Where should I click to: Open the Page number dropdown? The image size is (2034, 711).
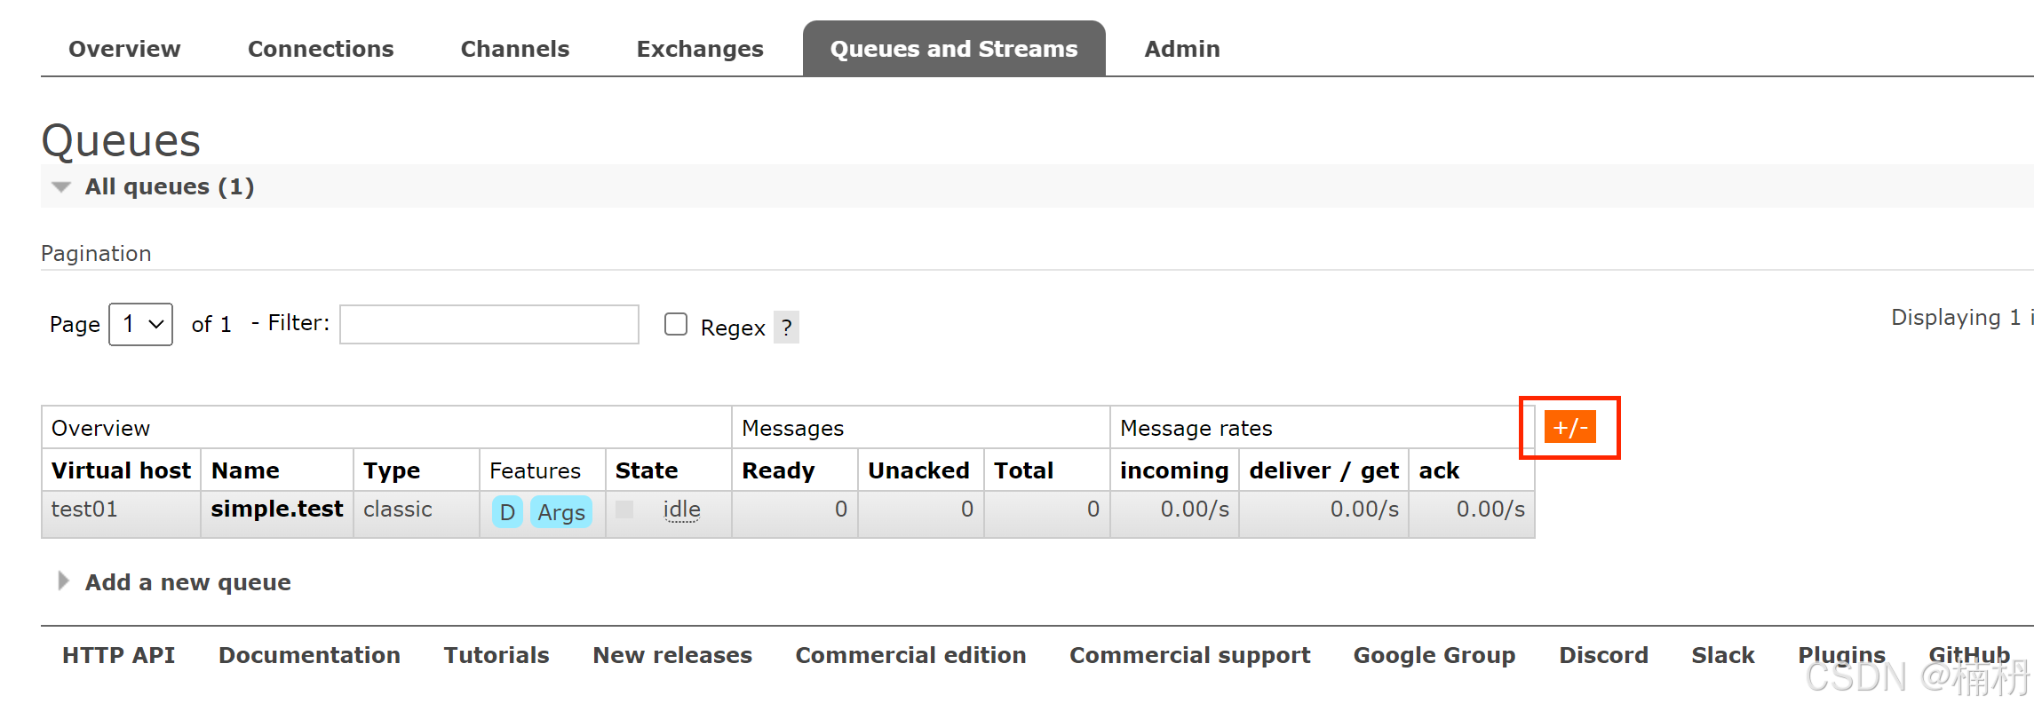pos(140,324)
